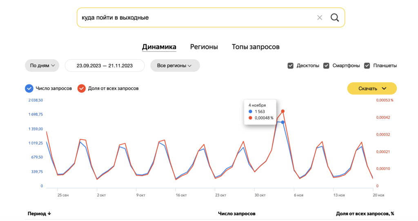Select the Динамика tab
The height and width of the screenshot is (221, 418).
coord(159,47)
